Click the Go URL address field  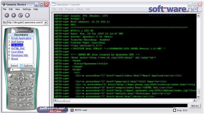[25, 23]
